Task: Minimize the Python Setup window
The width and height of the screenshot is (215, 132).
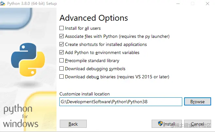Action: (178, 4)
